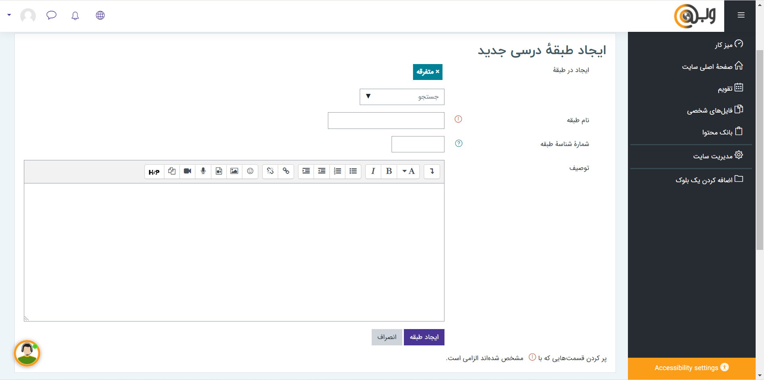Image resolution: width=764 pixels, height=380 pixels.
Task: Click the انصراف cancel button
Action: tap(387, 337)
